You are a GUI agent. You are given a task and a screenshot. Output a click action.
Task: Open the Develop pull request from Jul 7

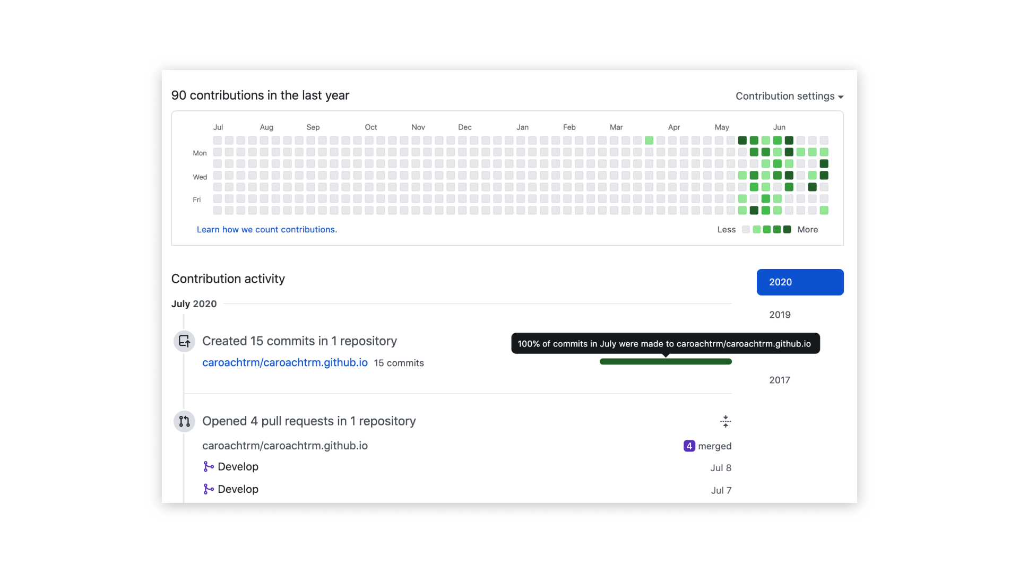(238, 489)
